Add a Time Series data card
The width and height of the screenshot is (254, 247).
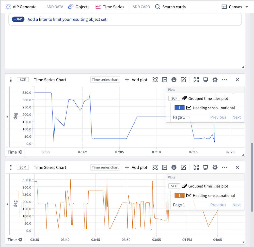(x=110, y=7)
